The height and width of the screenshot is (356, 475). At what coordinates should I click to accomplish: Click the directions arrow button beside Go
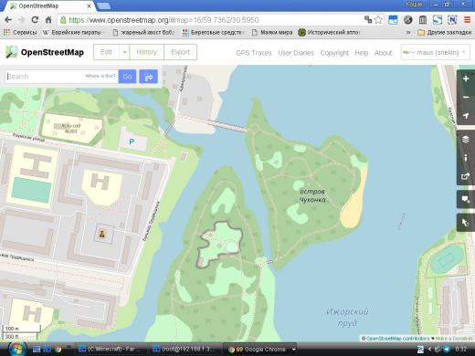pyautogui.click(x=148, y=77)
